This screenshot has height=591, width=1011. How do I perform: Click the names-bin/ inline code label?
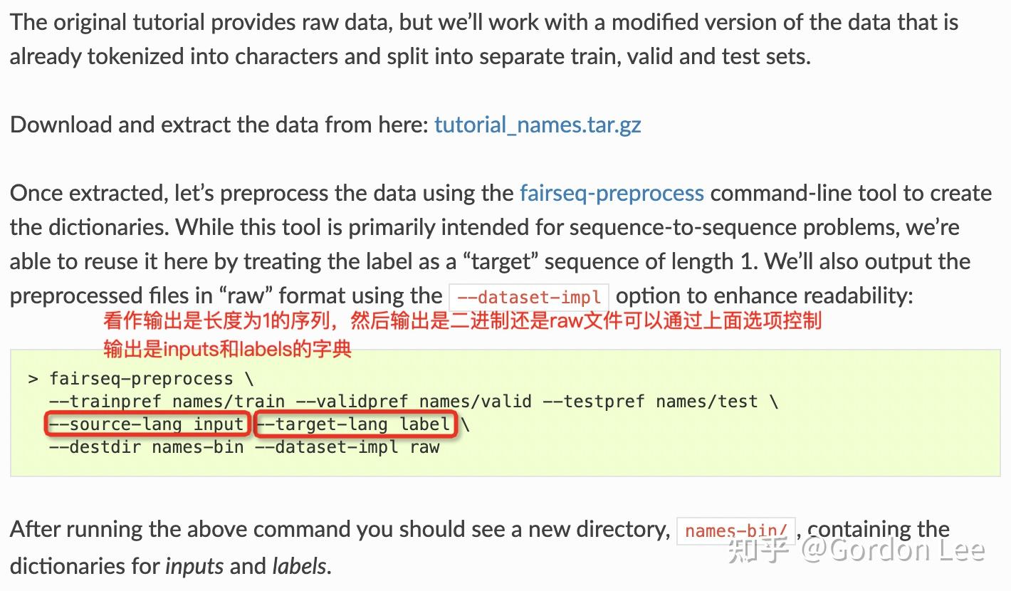(735, 530)
